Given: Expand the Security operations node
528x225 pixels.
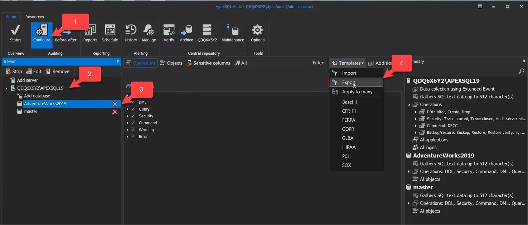Looking at the screenshot, I should (127, 116).
